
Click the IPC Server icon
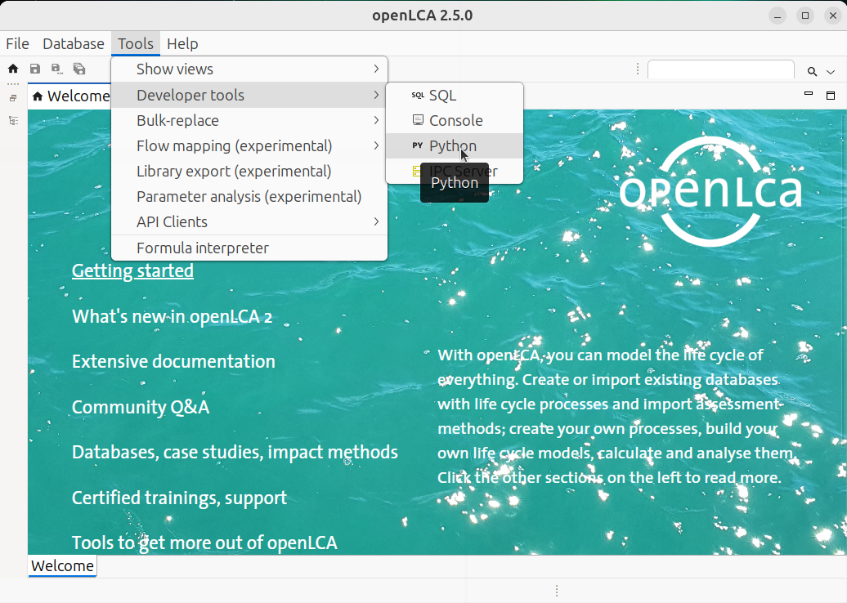coord(416,171)
